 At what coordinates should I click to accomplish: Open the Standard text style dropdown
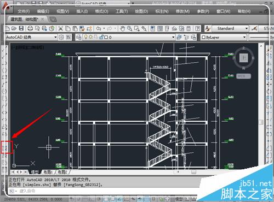(246, 28)
